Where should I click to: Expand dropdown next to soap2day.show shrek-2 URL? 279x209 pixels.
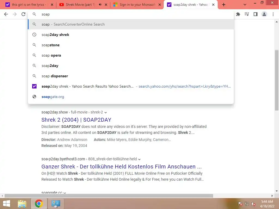tap(105, 112)
